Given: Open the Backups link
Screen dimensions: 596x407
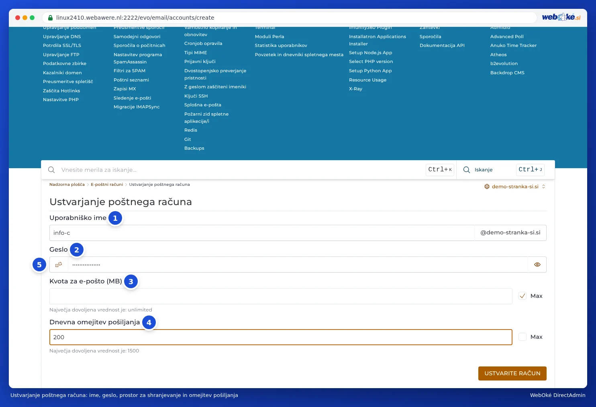Looking at the screenshot, I should point(194,148).
